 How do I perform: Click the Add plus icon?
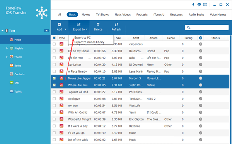pos(59,25)
